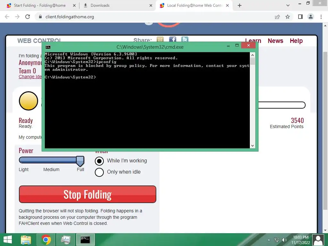Viewport: 328px width, 246px height.
Task: Click cmd scrollbar down arrow
Action: coord(252,146)
